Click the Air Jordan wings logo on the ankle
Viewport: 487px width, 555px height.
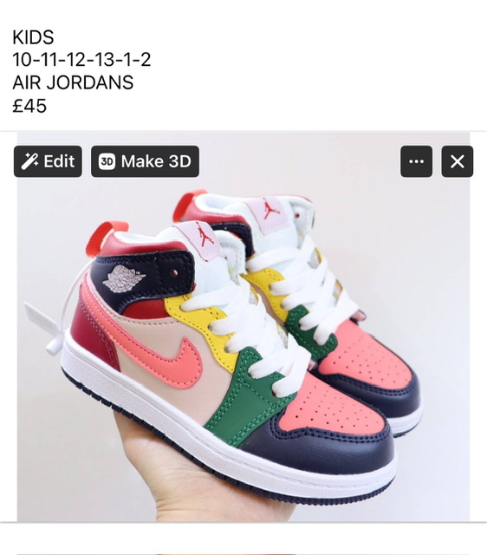point(123,278)
